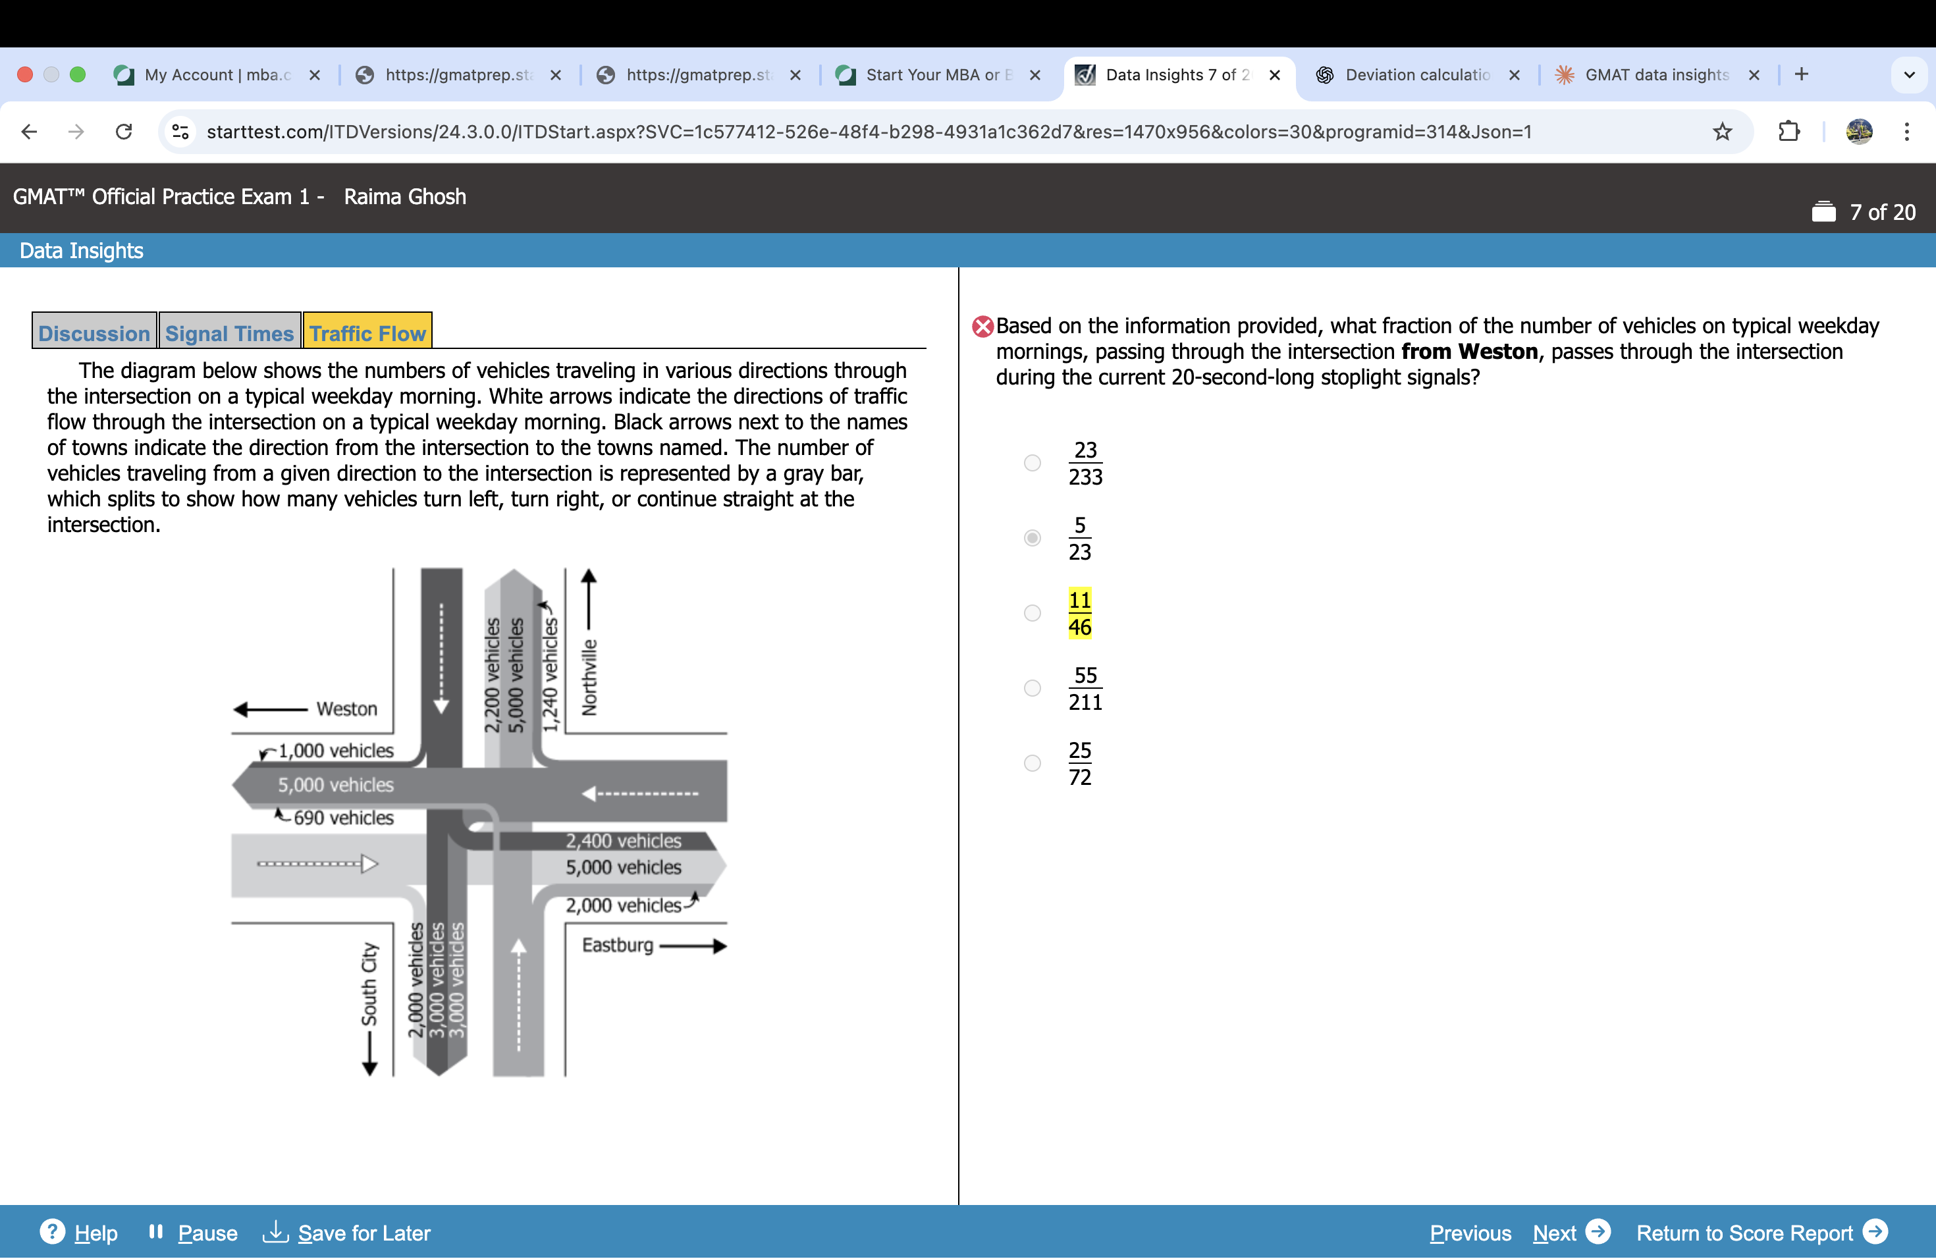This screenshot has width=1936, height=1259.
Task: Open Chrome three-dot menu
Action: click(1907, 132)
